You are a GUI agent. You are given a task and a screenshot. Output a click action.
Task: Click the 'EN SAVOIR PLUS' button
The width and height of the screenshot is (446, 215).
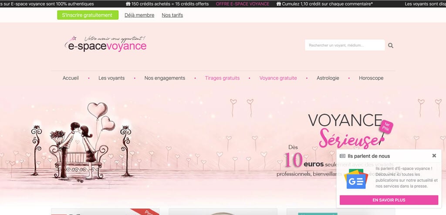(x=389, y=200)
